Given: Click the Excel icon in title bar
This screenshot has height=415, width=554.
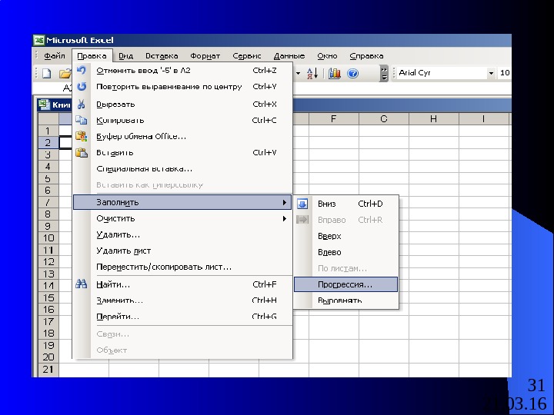Looking at the screenshot, I should click(x=39, y=40).
